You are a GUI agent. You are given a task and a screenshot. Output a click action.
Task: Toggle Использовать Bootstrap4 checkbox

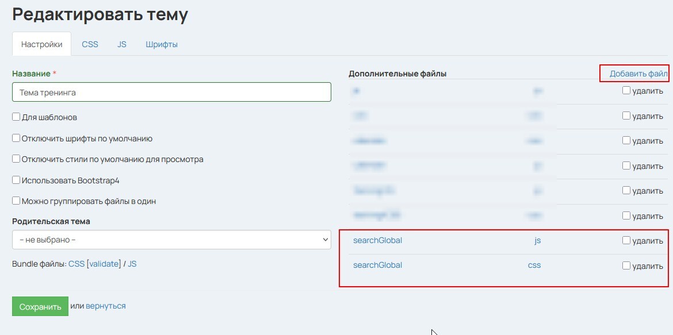pyautogui.click(x=16, y=180)
